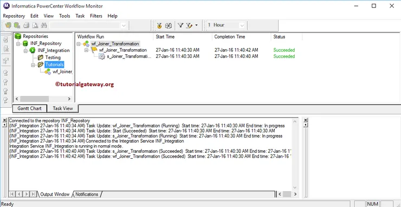Click the Status column header
Image resolution: width=401 pixels, height=207 pixels.
click(287, 37)
